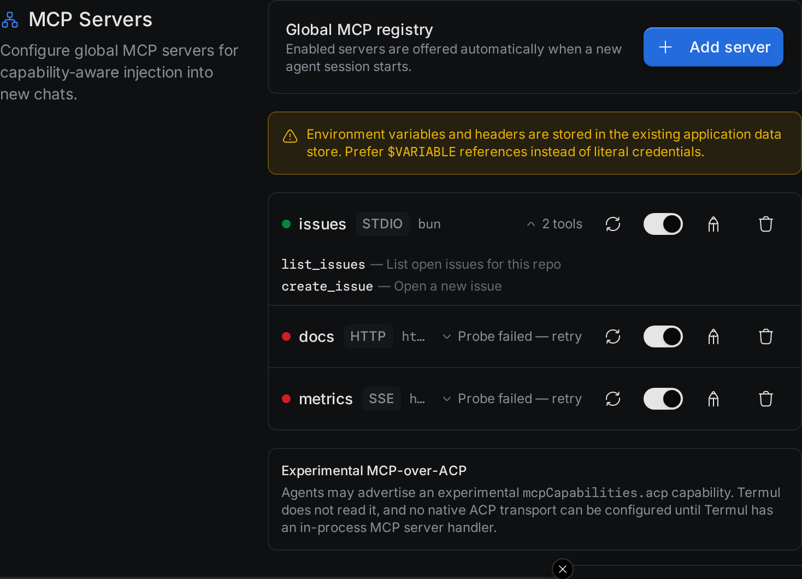This screenshot has height=579, width=802.
Task: Click the "metrics" server name
Action: (x=326, y=399)
